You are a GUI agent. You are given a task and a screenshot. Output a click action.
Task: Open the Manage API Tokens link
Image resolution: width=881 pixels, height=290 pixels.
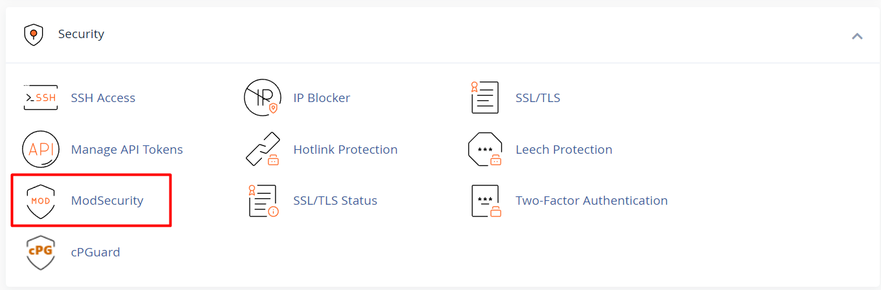click(127, 150)
